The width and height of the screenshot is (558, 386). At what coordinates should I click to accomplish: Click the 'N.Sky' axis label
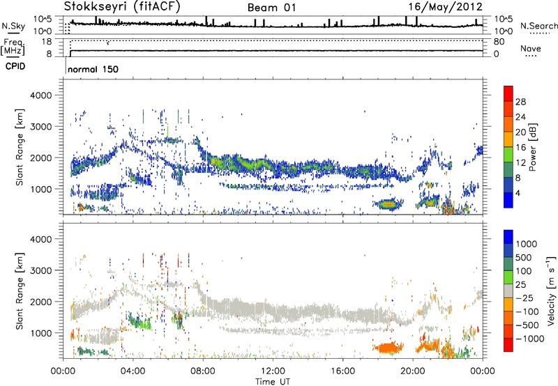click(13, 26)
